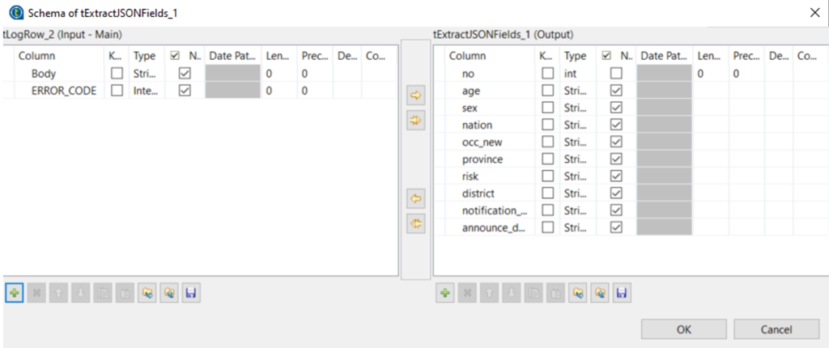Copy all columns to output with the double right arrow
Screen dimensions: 829x348
(x=417, y=120)
